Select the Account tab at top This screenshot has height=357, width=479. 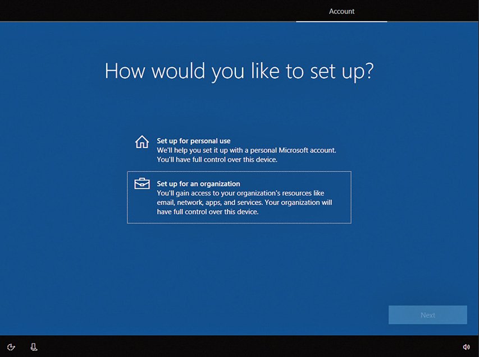tap(341, 11)
